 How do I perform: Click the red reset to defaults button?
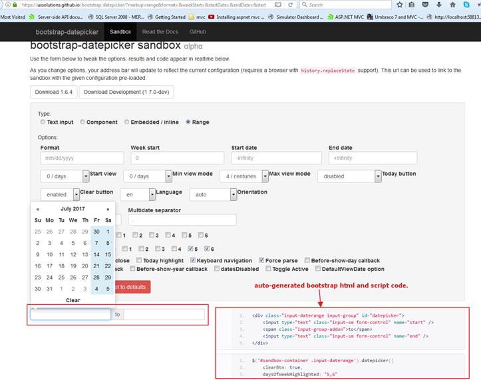point(132,287)
